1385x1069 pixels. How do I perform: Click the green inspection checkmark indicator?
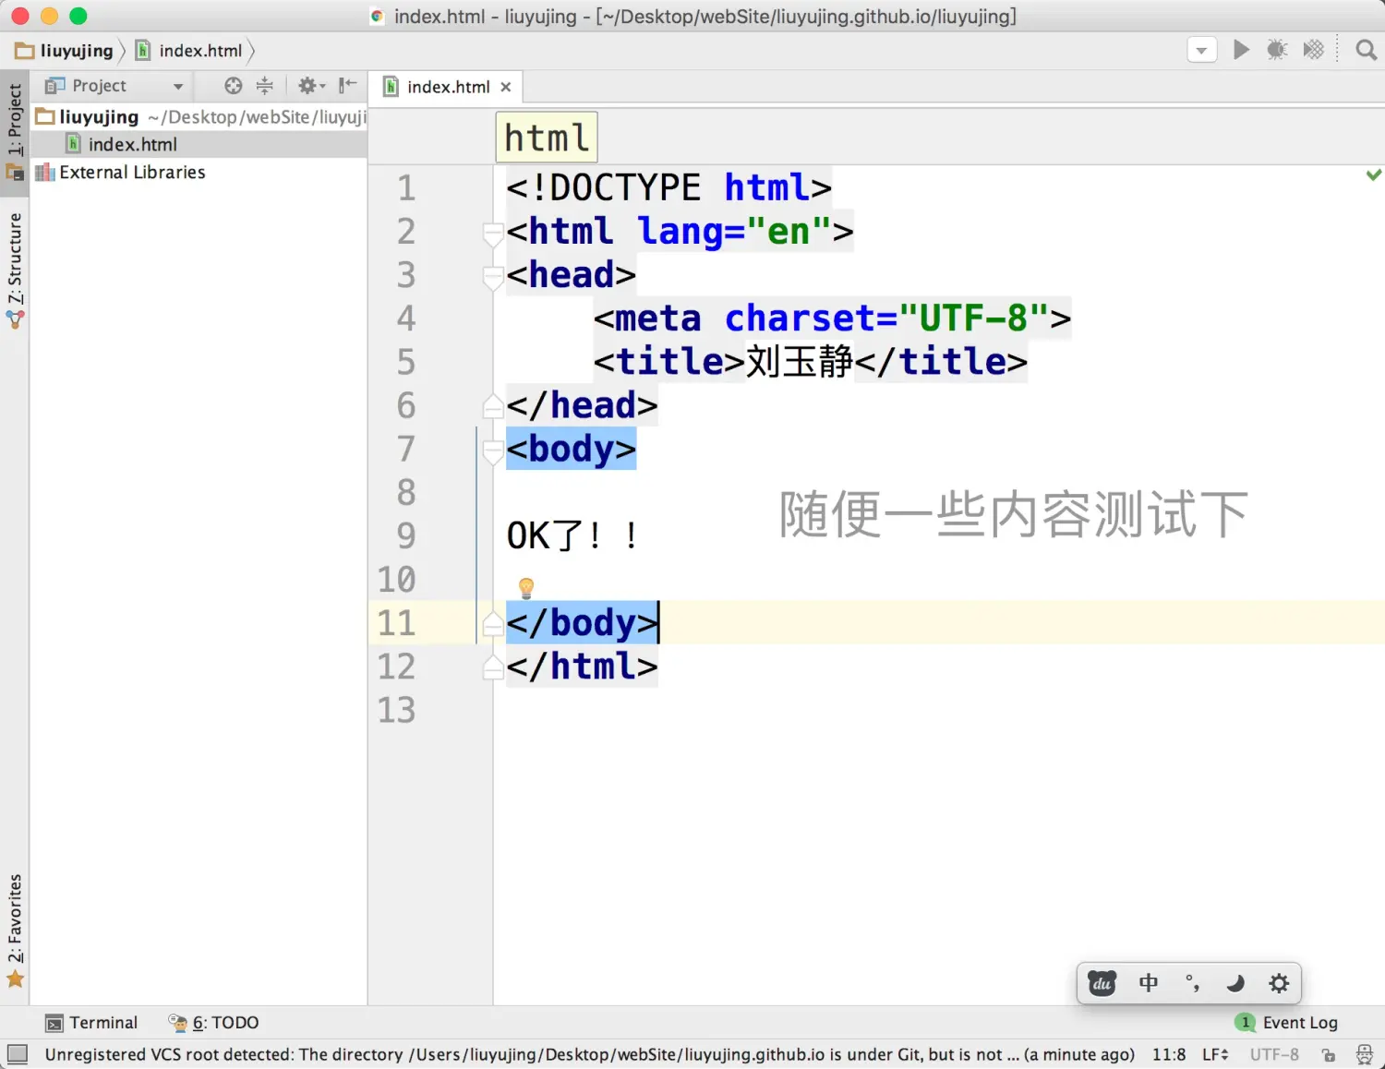coord(1374,174)
